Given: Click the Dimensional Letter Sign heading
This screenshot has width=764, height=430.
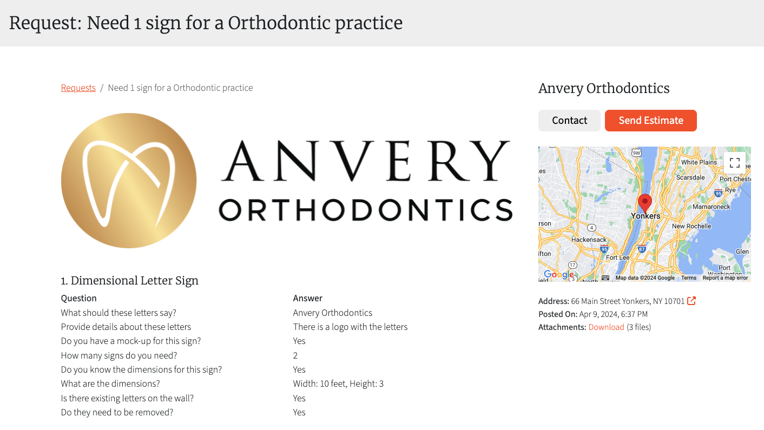Looking at the screenshot, I should 129,280.
